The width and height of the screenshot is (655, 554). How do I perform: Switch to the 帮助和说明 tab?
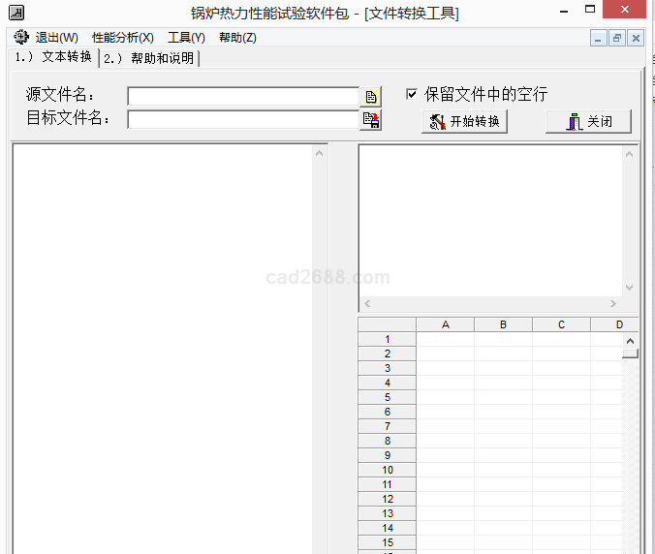tap(149, 58)
